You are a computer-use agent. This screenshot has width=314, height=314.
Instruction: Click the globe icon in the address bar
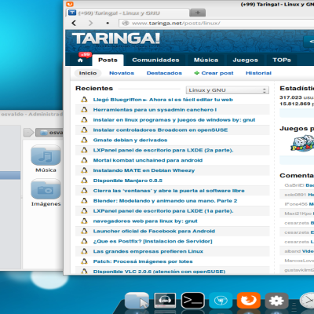(126, 23)
